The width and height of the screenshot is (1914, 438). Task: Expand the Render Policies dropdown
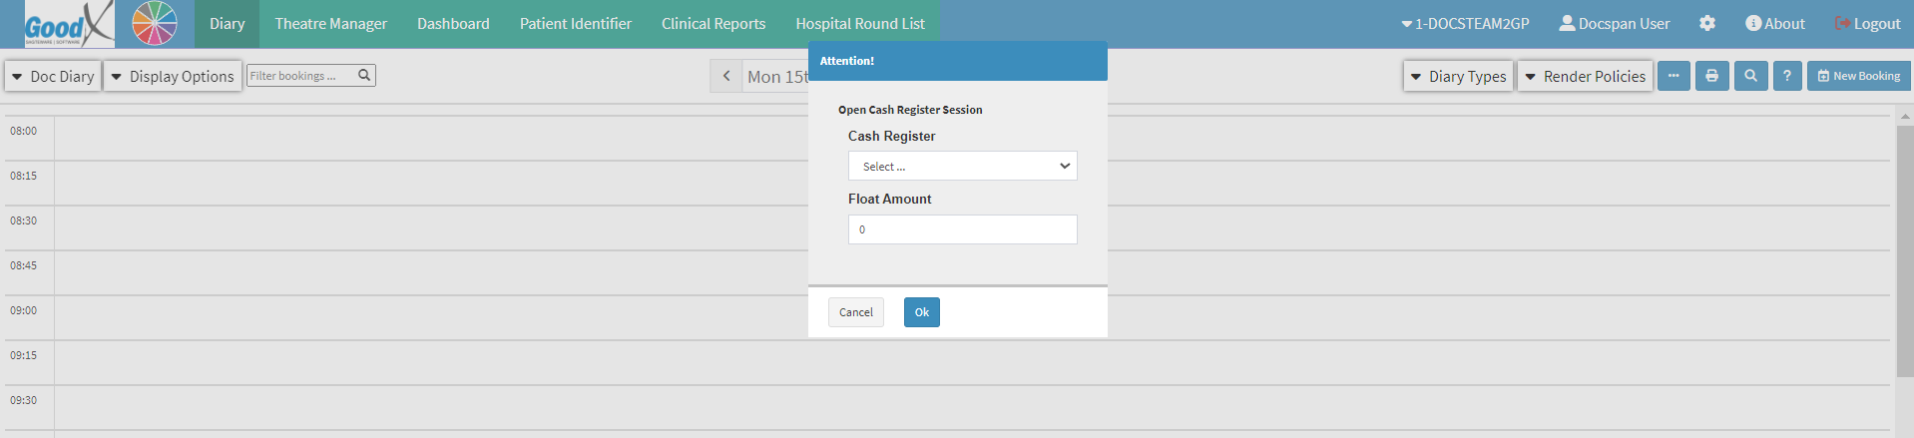1585,76
